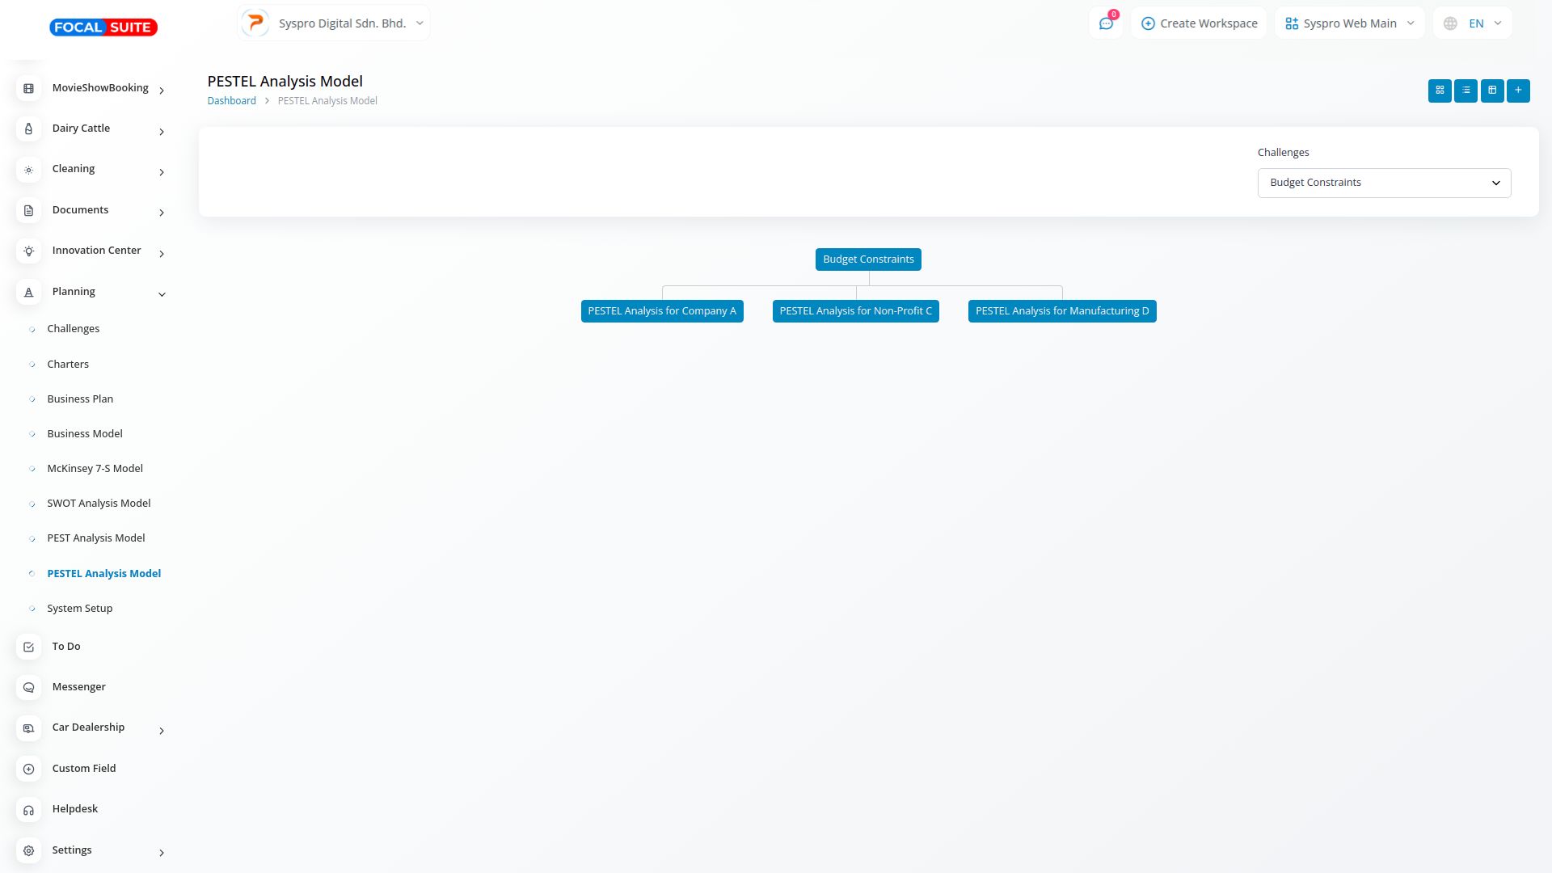This screenshot has height=873, width=1552.
Task: Click the Focal Suite logo
Action: [x=103, y=27]
